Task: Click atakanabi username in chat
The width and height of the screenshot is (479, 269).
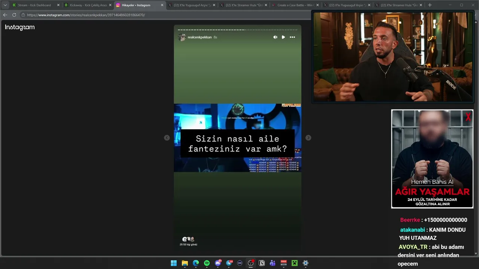Action: 412,230
